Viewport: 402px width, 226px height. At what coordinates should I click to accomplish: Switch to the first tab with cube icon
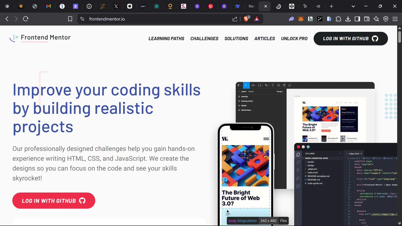(x=7, y=6)
